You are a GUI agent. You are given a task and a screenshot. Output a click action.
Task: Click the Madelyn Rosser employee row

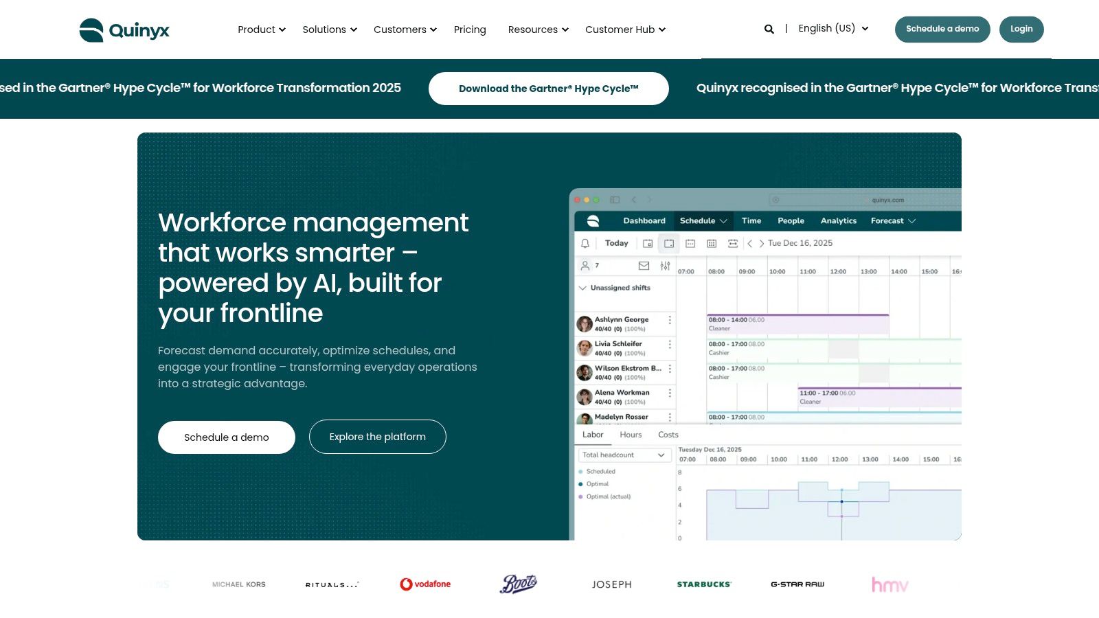point(624,417)
